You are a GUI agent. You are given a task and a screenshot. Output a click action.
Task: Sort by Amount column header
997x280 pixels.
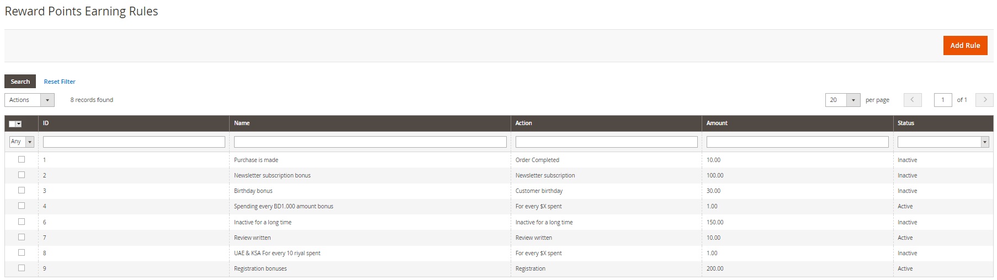tap(797, 123)
